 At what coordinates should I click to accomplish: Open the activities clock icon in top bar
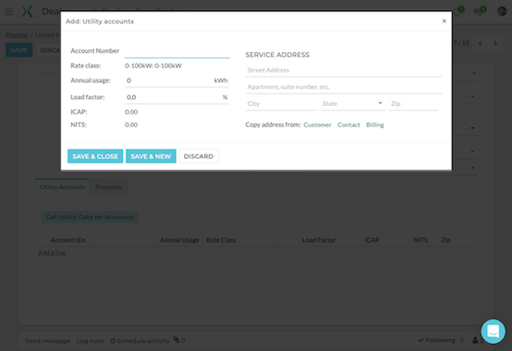pos(457,12)
